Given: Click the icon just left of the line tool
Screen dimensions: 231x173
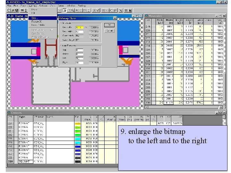Looking at the screenshot, I should [x=115, y=10].
